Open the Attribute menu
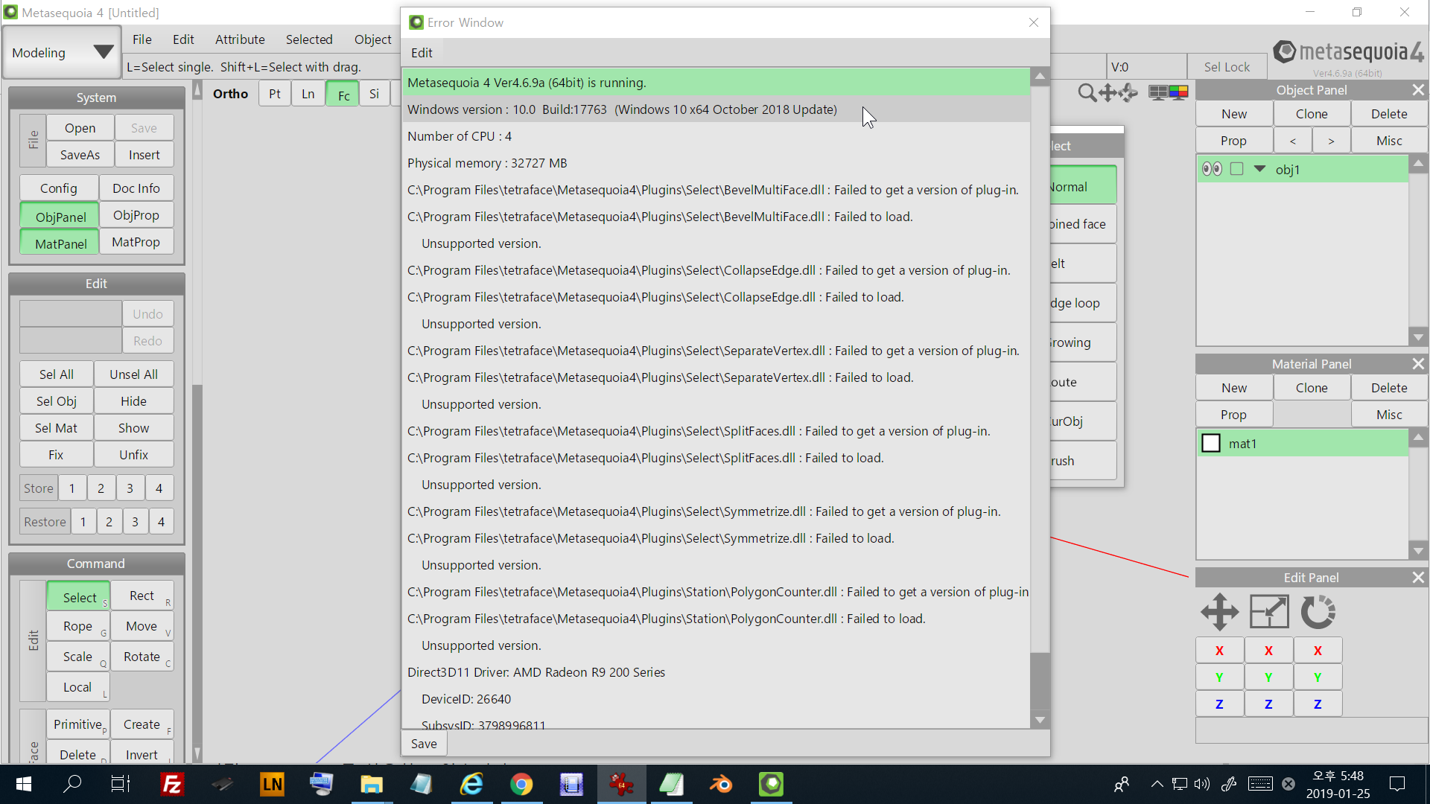This screenshot has height=804, width=1430. [240, 39]
